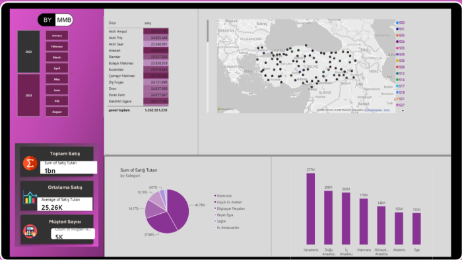Screen dimensions: 462x260
Task: Select legend color 500 on the map
Action: pyautogui.click(x=400, y=22)
